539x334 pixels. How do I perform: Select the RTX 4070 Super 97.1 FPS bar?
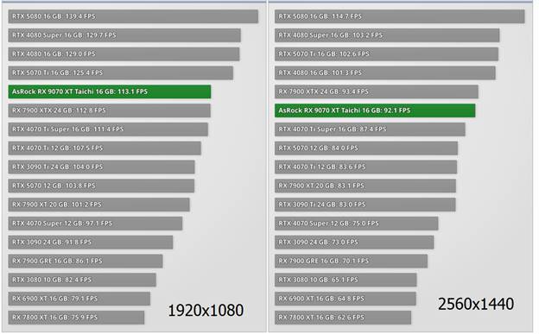pos(95,224)
